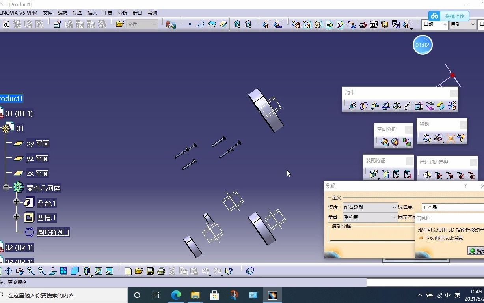Select the Change Constraint tool
This screenshot has width=484, height=303.
click(441, 106)
